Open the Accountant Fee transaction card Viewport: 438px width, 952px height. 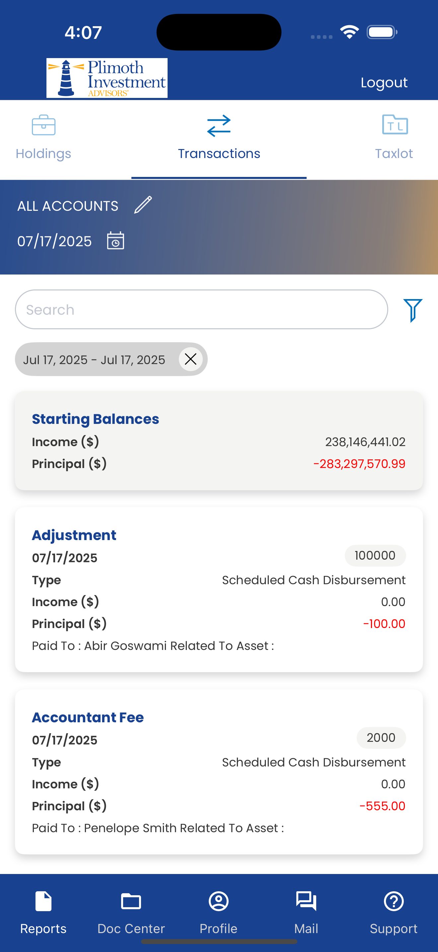click(x=219, y=772)
